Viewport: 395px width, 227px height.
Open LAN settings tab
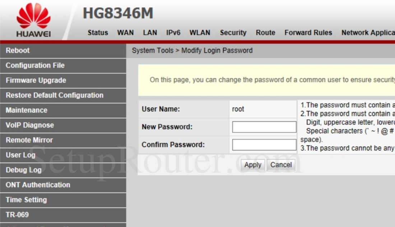click(x=150, y=32)
